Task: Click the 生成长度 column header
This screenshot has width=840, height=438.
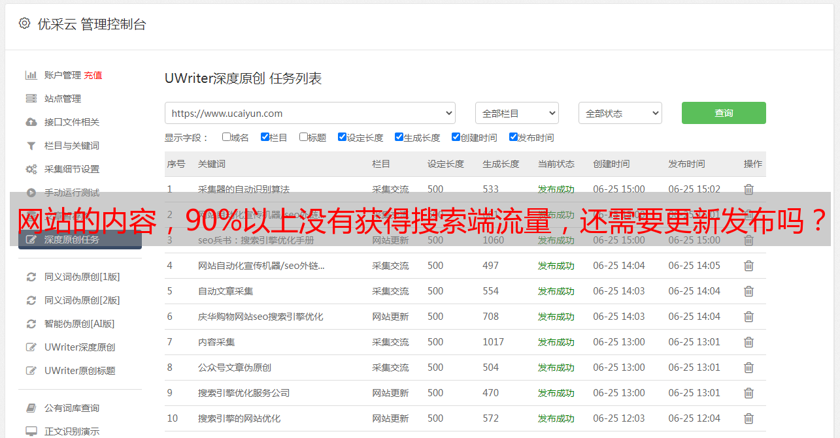Action: (501, 164)
